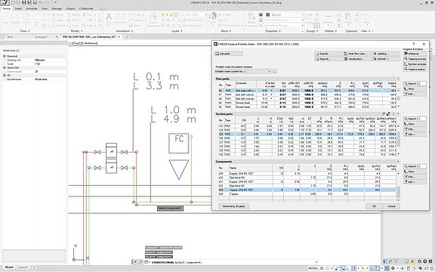The height and width of the screenshot is (272, 435).
Task: Select the Line tool in the ribbon
Action: [x=5, y=18]
